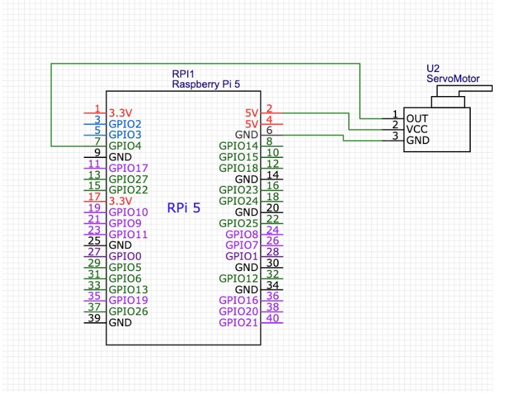508x393 pixels.
Task: Select the ServoMotor symbol U2
Action: [438, 128]
